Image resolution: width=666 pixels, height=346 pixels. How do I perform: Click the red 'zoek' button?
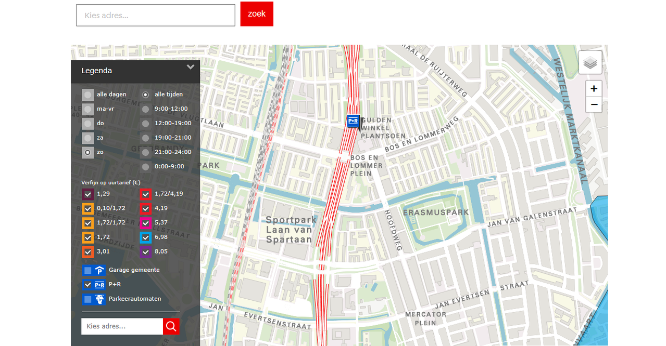257,14
